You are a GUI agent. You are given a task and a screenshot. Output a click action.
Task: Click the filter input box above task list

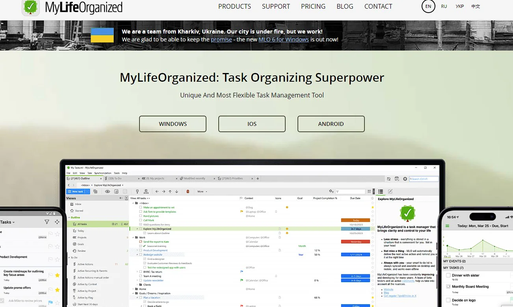[x=350, y=191]
